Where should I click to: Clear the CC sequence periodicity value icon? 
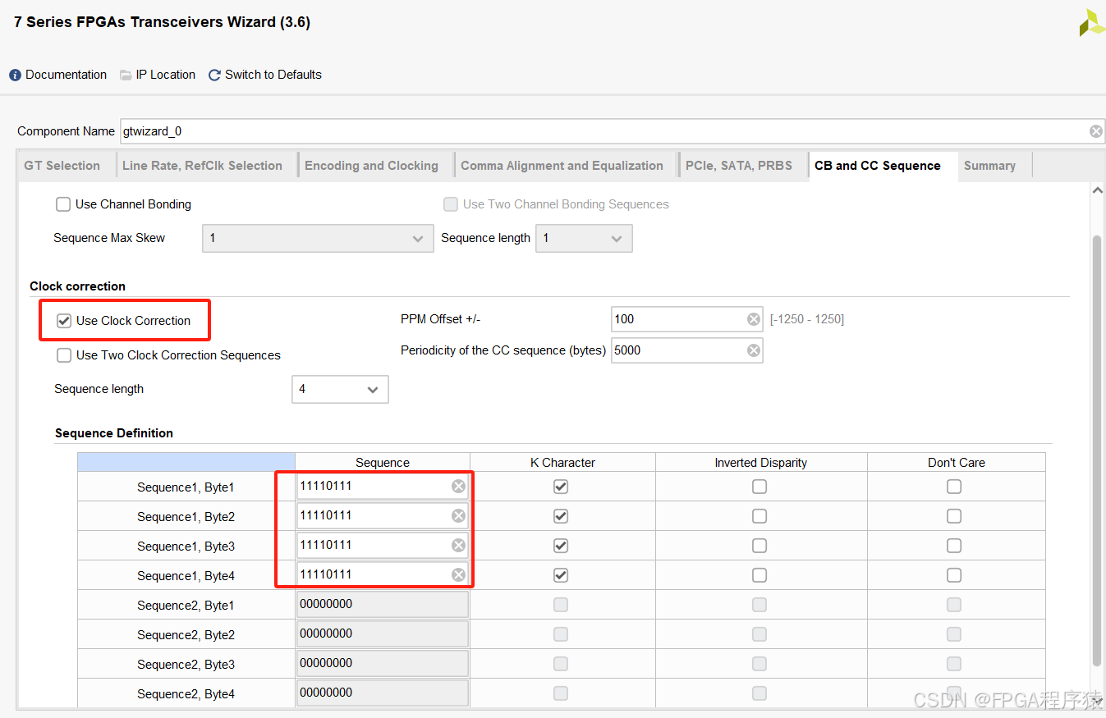pyautogui.click(x=753, y=350)
